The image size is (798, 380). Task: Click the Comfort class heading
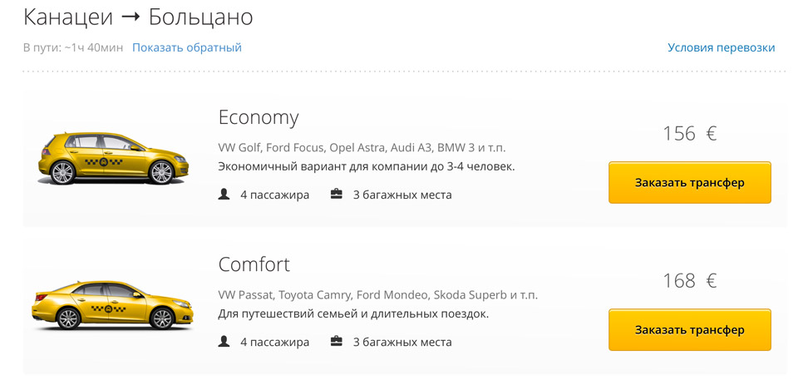(x=254, y=264)
